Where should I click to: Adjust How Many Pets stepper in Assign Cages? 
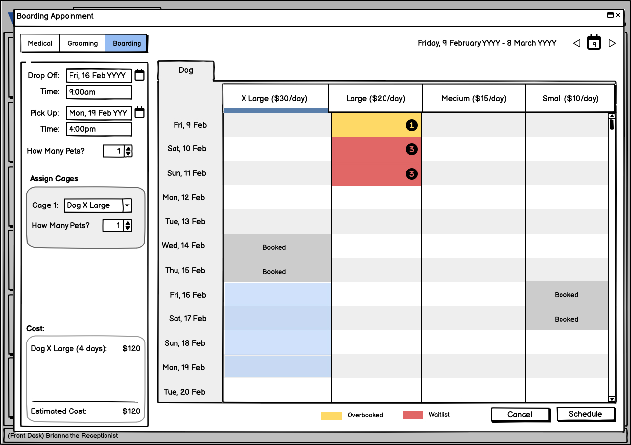(x=128, y=226)
